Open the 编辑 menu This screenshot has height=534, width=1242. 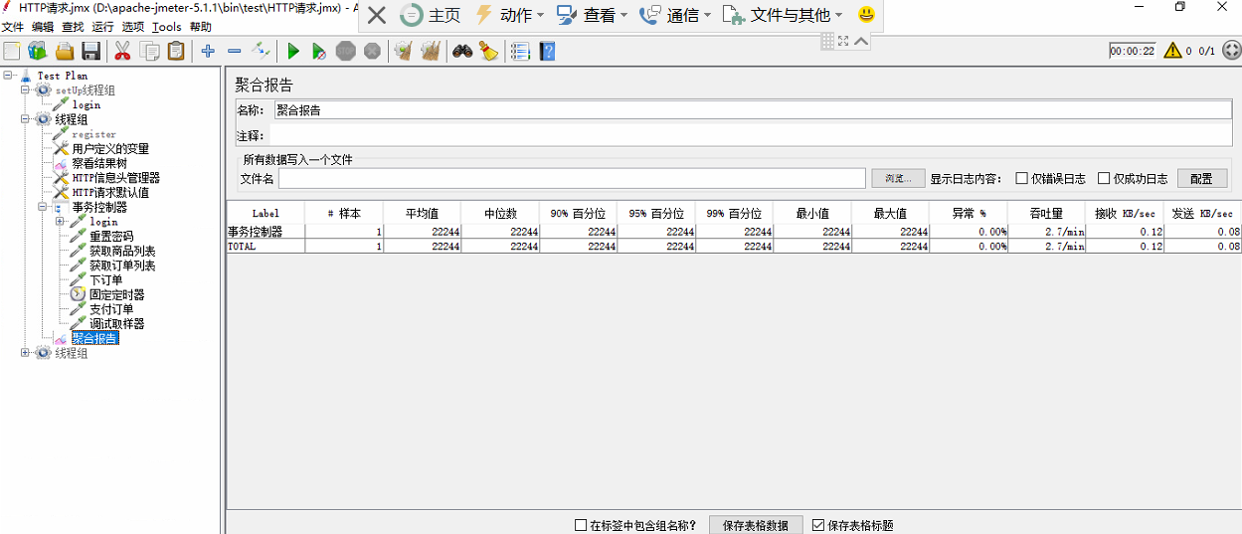point(43,27)
